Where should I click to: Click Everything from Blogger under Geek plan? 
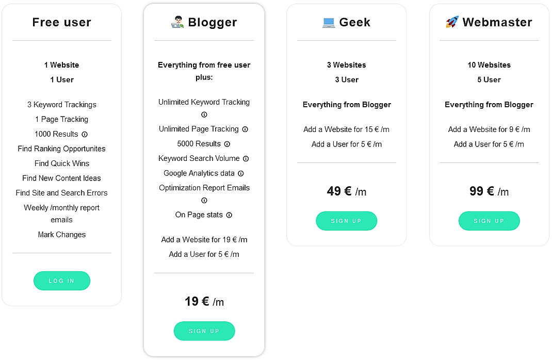pos(346,104)
